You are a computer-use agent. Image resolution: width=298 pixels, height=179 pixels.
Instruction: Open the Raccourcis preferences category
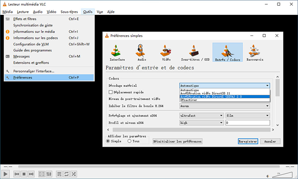(x=255, y=53)
